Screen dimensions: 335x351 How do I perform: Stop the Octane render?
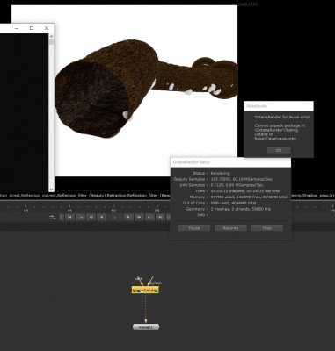point(267,228)
